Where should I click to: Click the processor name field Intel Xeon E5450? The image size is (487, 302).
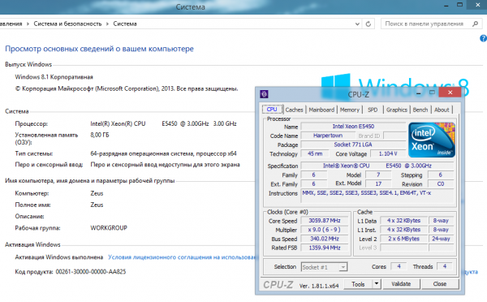pos(353,126)
